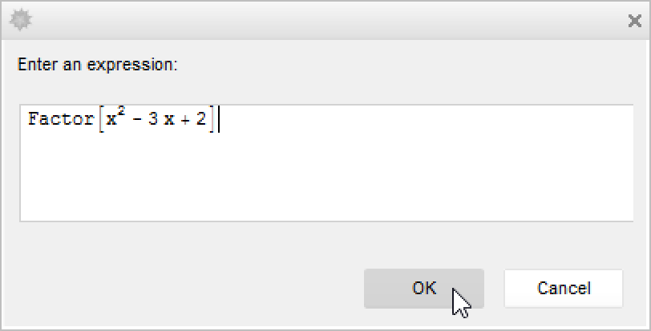Click the word Factor in the expression
The height and width of the screenshot is (331, 651).
(x=61, y=120)
